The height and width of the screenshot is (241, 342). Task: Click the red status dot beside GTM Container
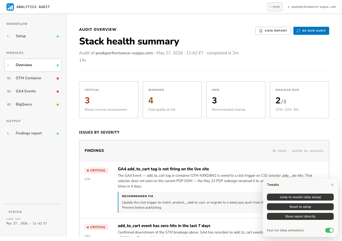pyautogui.click(x=58, y=78)
